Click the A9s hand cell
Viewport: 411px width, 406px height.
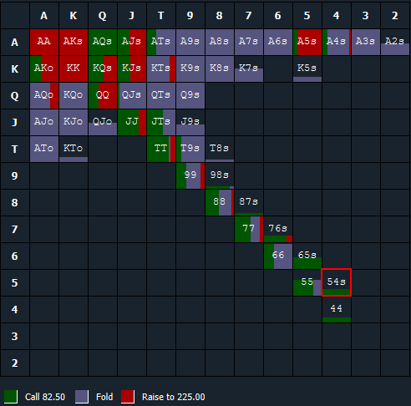coord(190,42)
